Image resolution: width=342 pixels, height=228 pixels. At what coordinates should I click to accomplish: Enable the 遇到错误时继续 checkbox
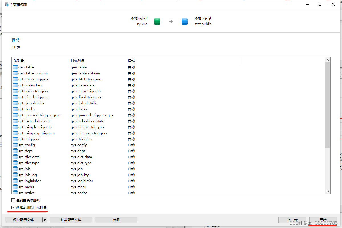pos(13,200)
